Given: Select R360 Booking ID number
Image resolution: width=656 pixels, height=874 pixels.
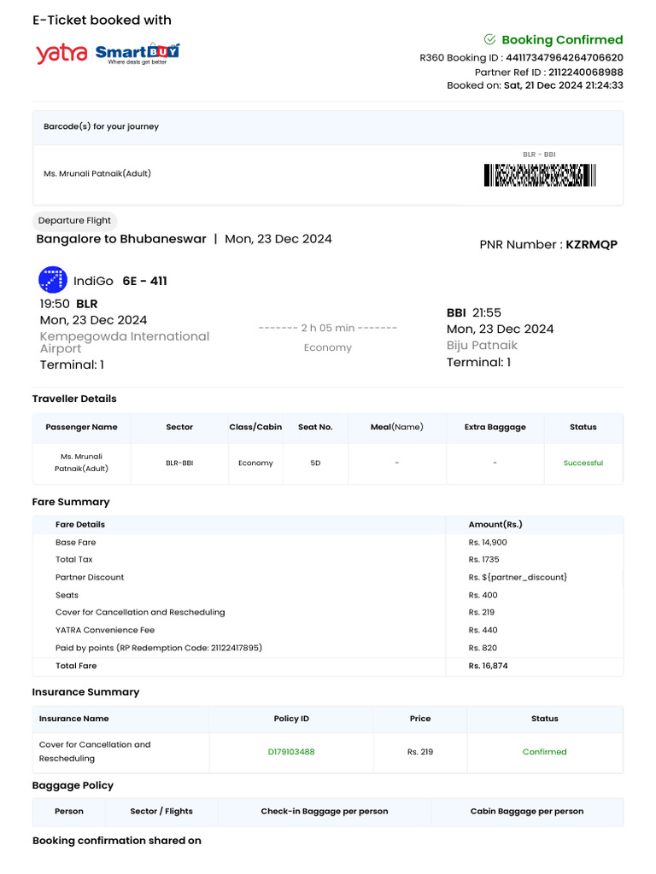Looking at the screenshot, I should tap(565, 57).
